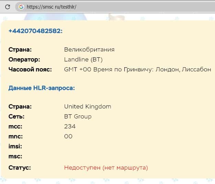Click the Статус: label

click(x=20, y=168)
